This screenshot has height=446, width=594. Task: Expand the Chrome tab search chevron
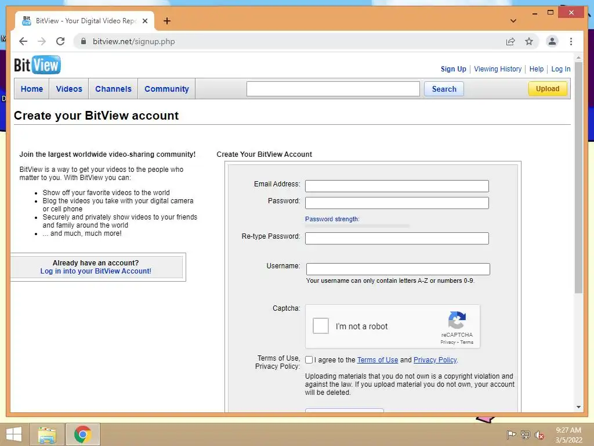click(513, 21)
